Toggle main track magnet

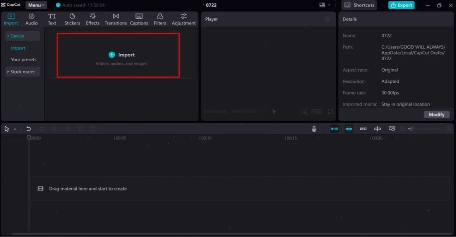point(334,129)
